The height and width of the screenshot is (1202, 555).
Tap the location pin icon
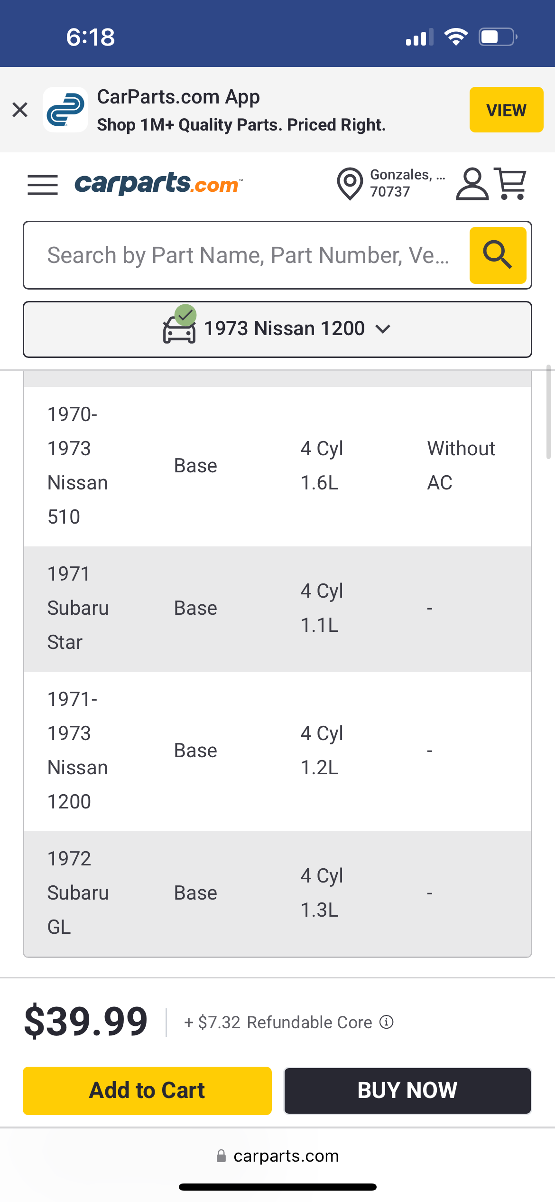pyautogui.click(x=350, y=183)
